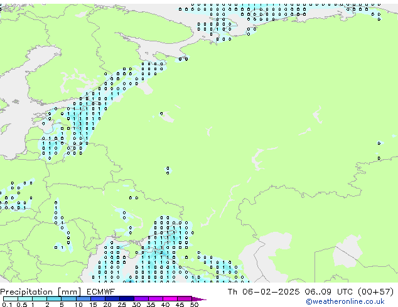The height and width of the screenshot is (307, 398).
Task: Click the legend scale label '35'
Action: point(151,304)
